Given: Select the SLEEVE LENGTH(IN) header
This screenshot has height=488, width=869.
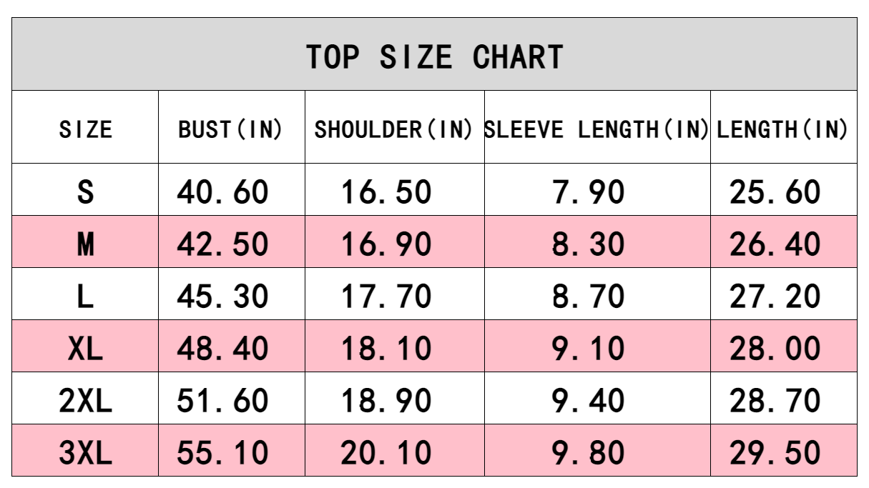Looking at the screenshot, I should 596,129.
